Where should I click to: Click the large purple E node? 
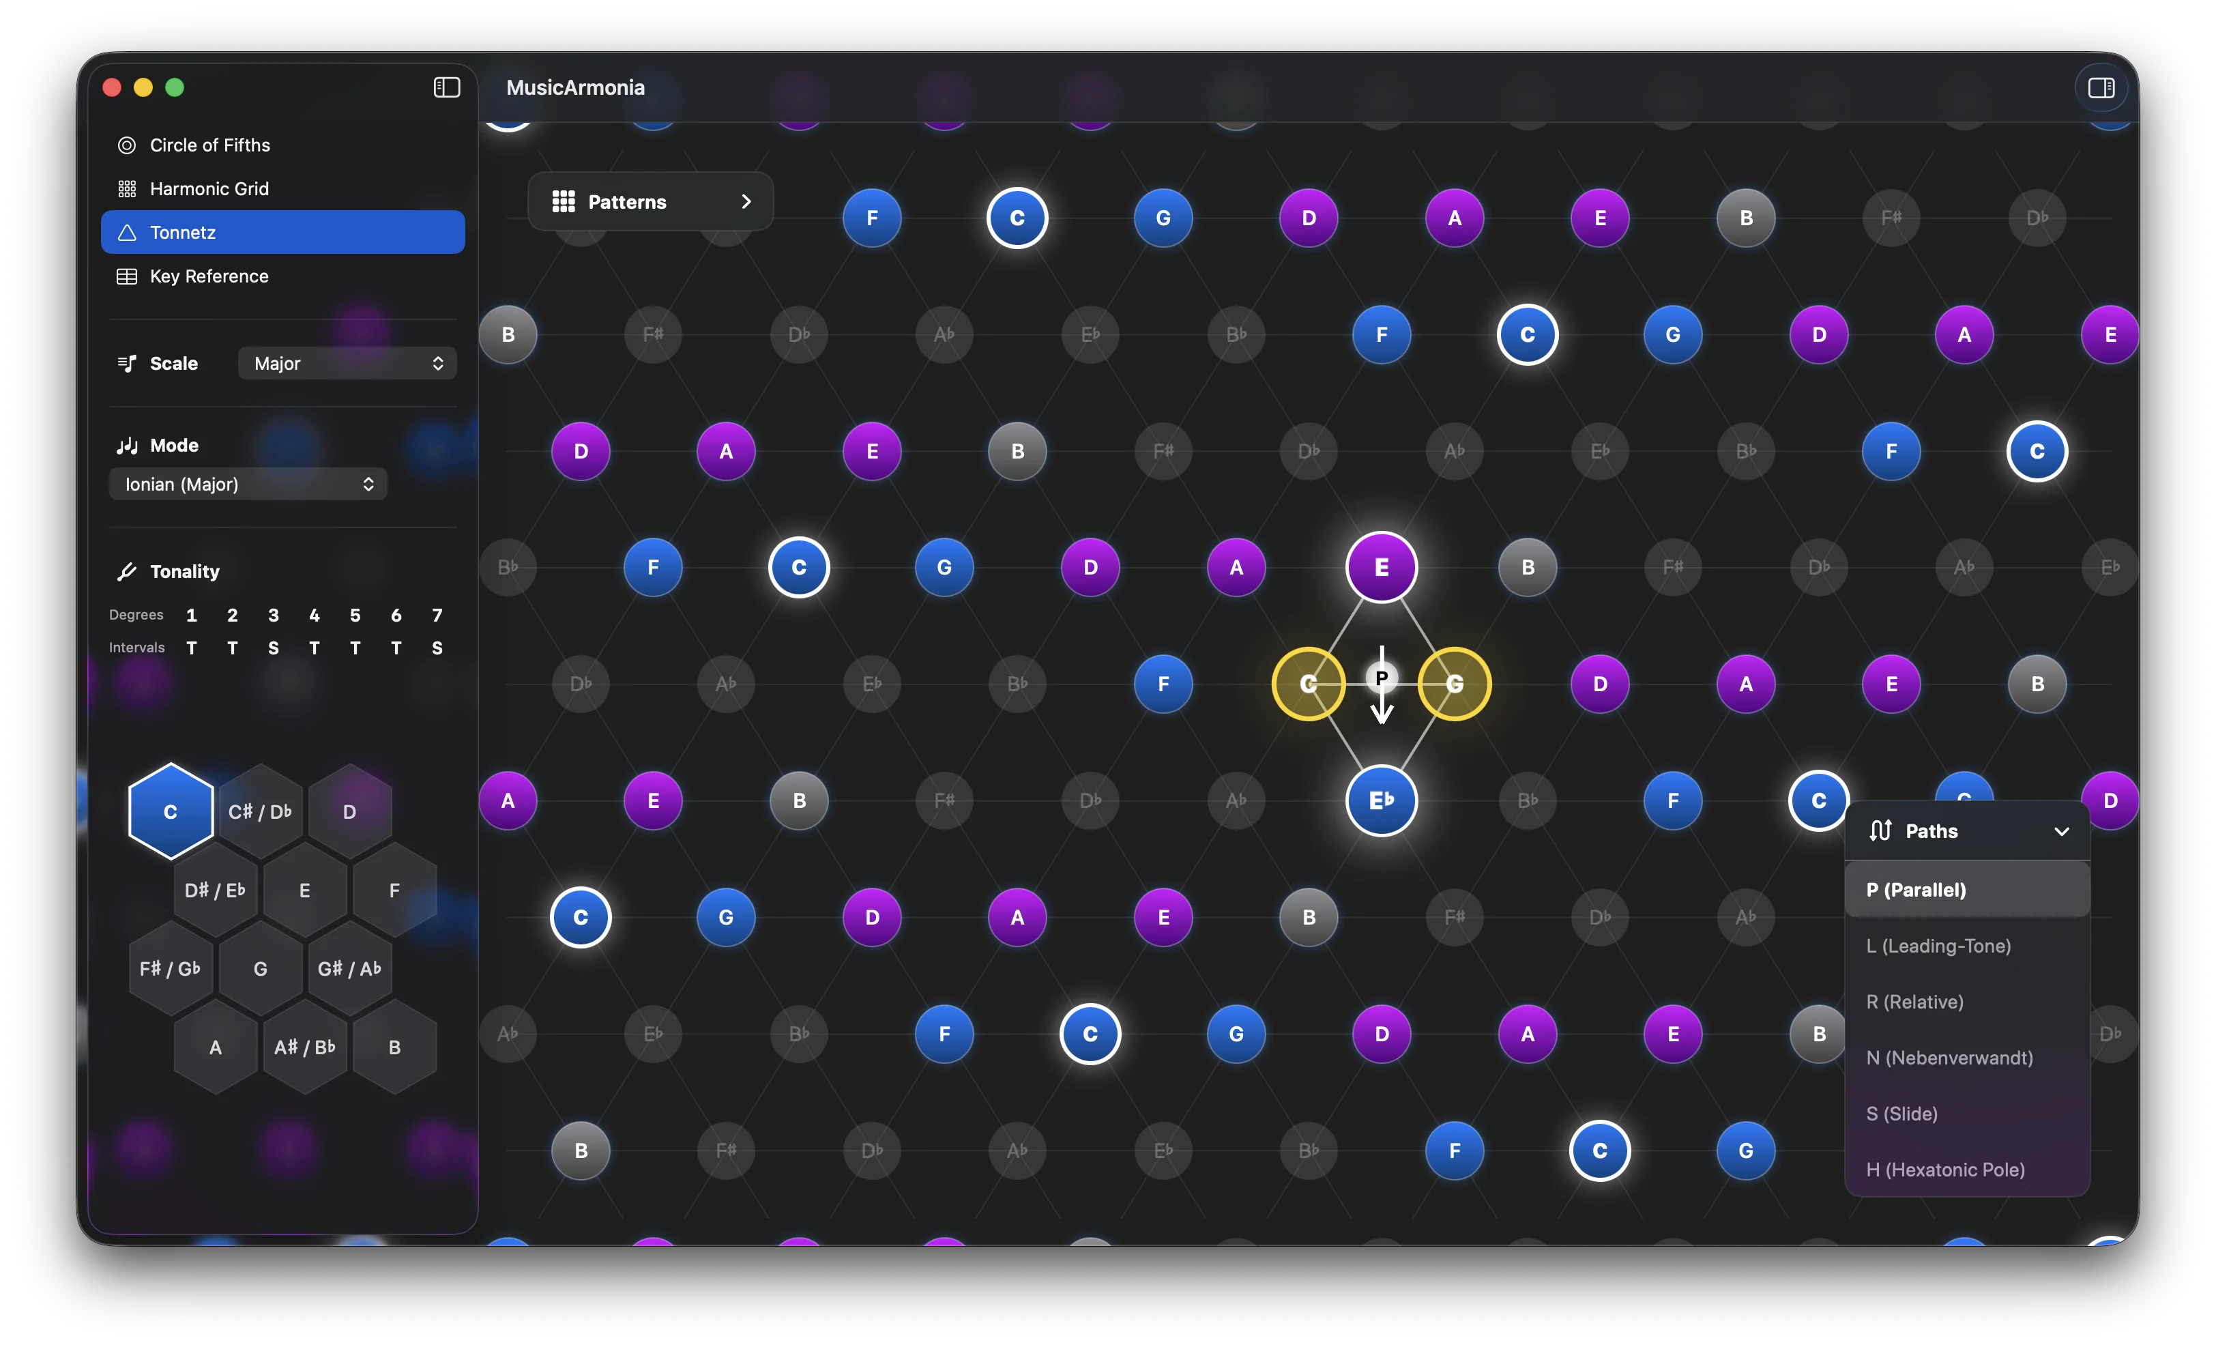tap(1382, 566)
